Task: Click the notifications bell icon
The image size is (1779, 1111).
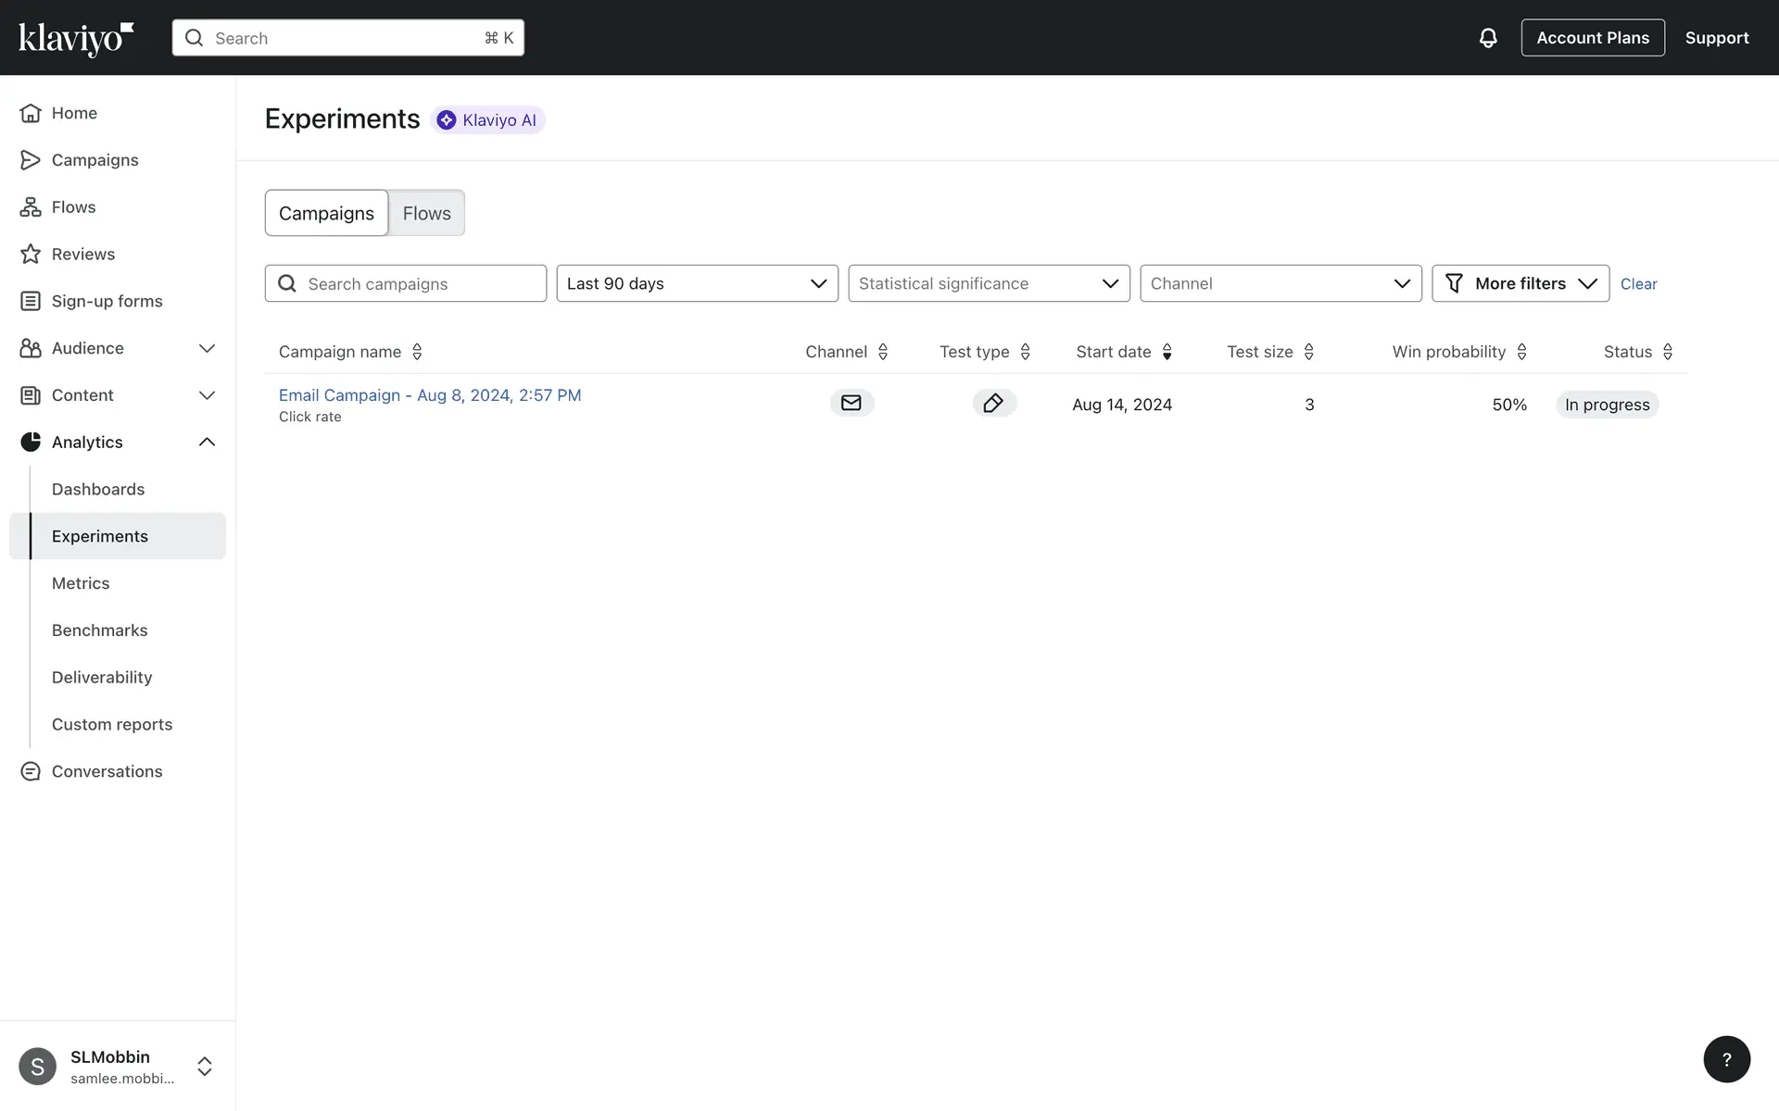Action: pyautogui.click(x=1487, y=38)
